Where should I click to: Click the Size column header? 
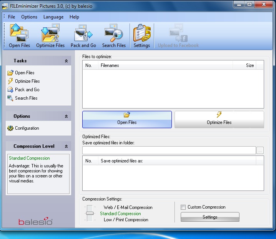[x=244, y=65]
